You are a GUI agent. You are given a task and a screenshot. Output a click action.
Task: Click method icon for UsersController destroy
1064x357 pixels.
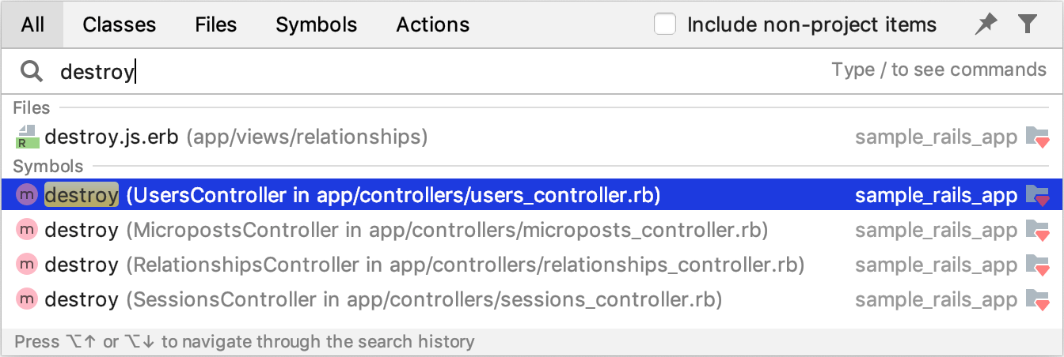click(x=28, y=194)
